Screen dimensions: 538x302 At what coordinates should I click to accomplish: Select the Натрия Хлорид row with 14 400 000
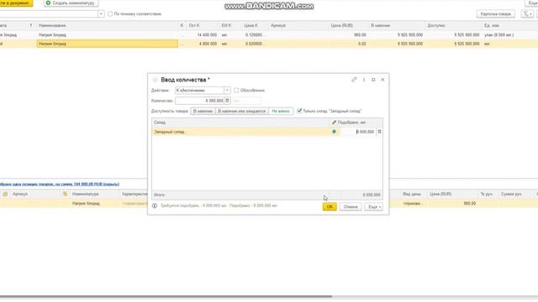269,35
